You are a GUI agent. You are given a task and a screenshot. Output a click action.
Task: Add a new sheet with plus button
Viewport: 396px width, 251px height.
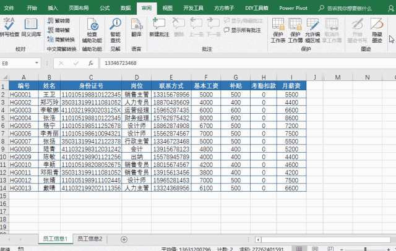click(124, 239)
